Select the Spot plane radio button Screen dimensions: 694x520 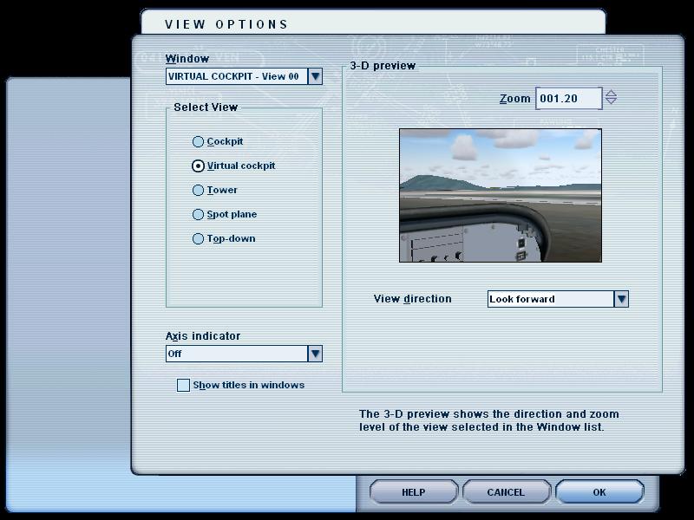(x=199, y=214)
